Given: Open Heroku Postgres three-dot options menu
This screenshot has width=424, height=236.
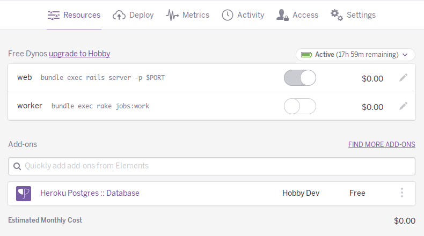Looking at the screenshot, I should coord(402,193).
